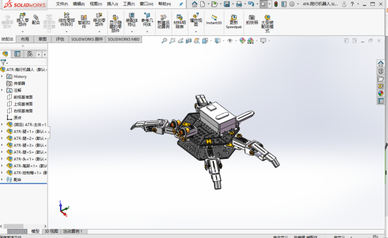Take a snapshot with 拍快照 tool
388x238 pixels.
coord(252,20)
